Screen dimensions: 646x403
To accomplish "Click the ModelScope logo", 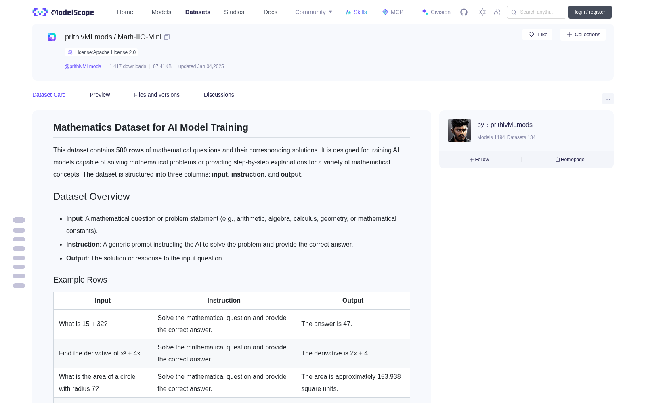I will click(63, 12).
